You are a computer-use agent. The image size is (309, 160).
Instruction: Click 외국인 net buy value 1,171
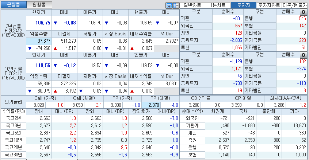click(x=237, y=69)
